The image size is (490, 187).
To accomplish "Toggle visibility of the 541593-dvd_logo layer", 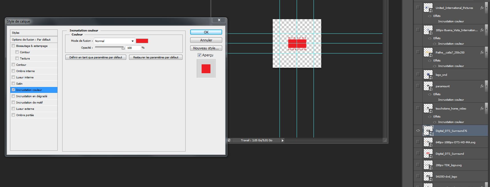I will coord(418,176).
